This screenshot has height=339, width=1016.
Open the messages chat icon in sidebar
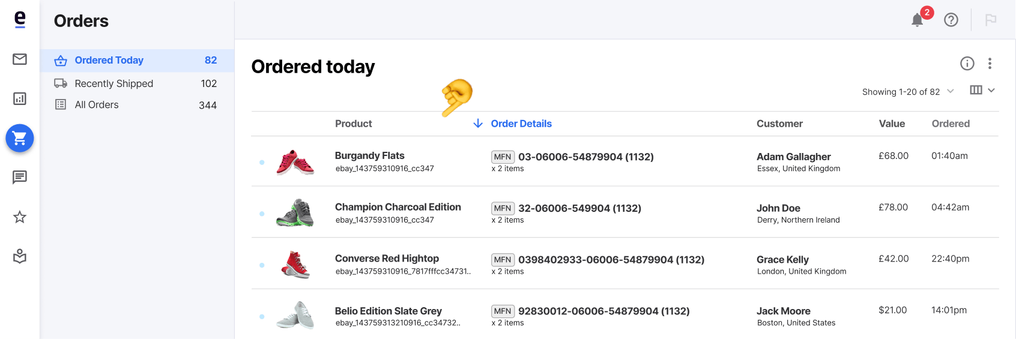[x=20, y=177]
